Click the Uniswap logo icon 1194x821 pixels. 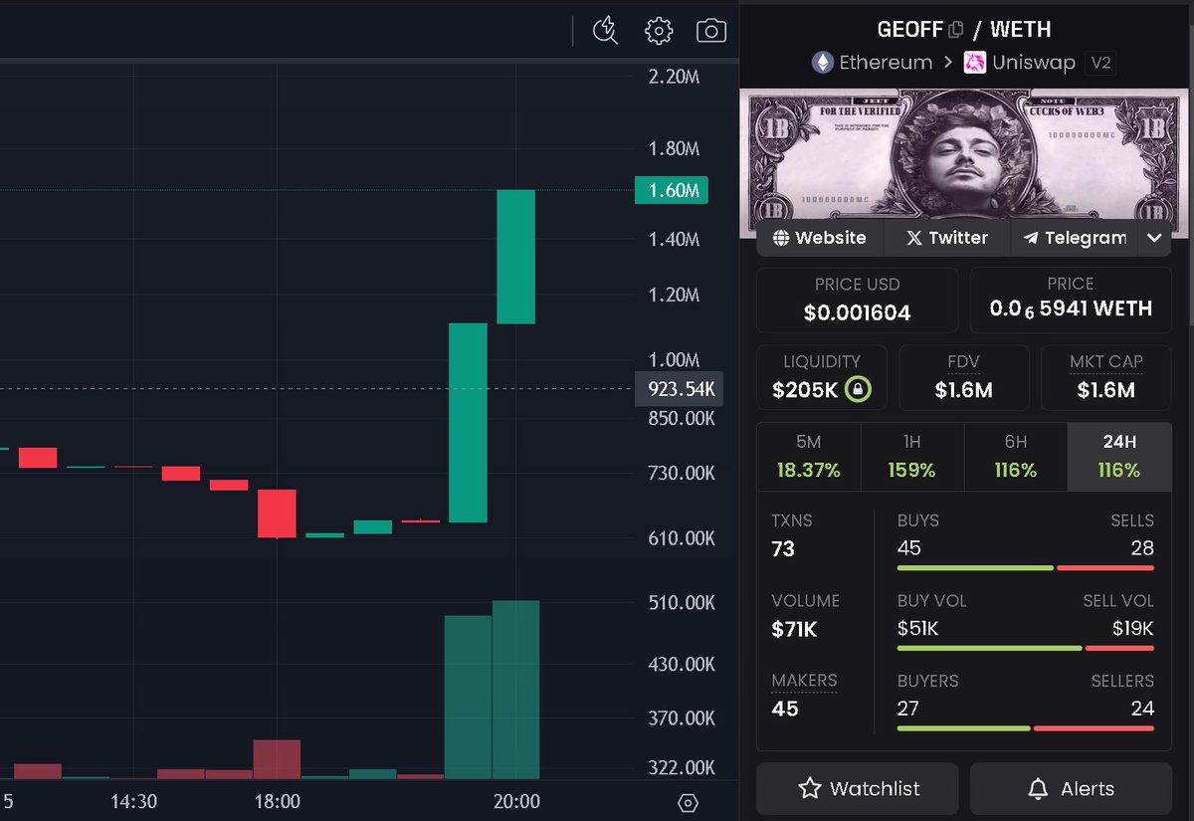pyautogui.click(x=975, y=63)
